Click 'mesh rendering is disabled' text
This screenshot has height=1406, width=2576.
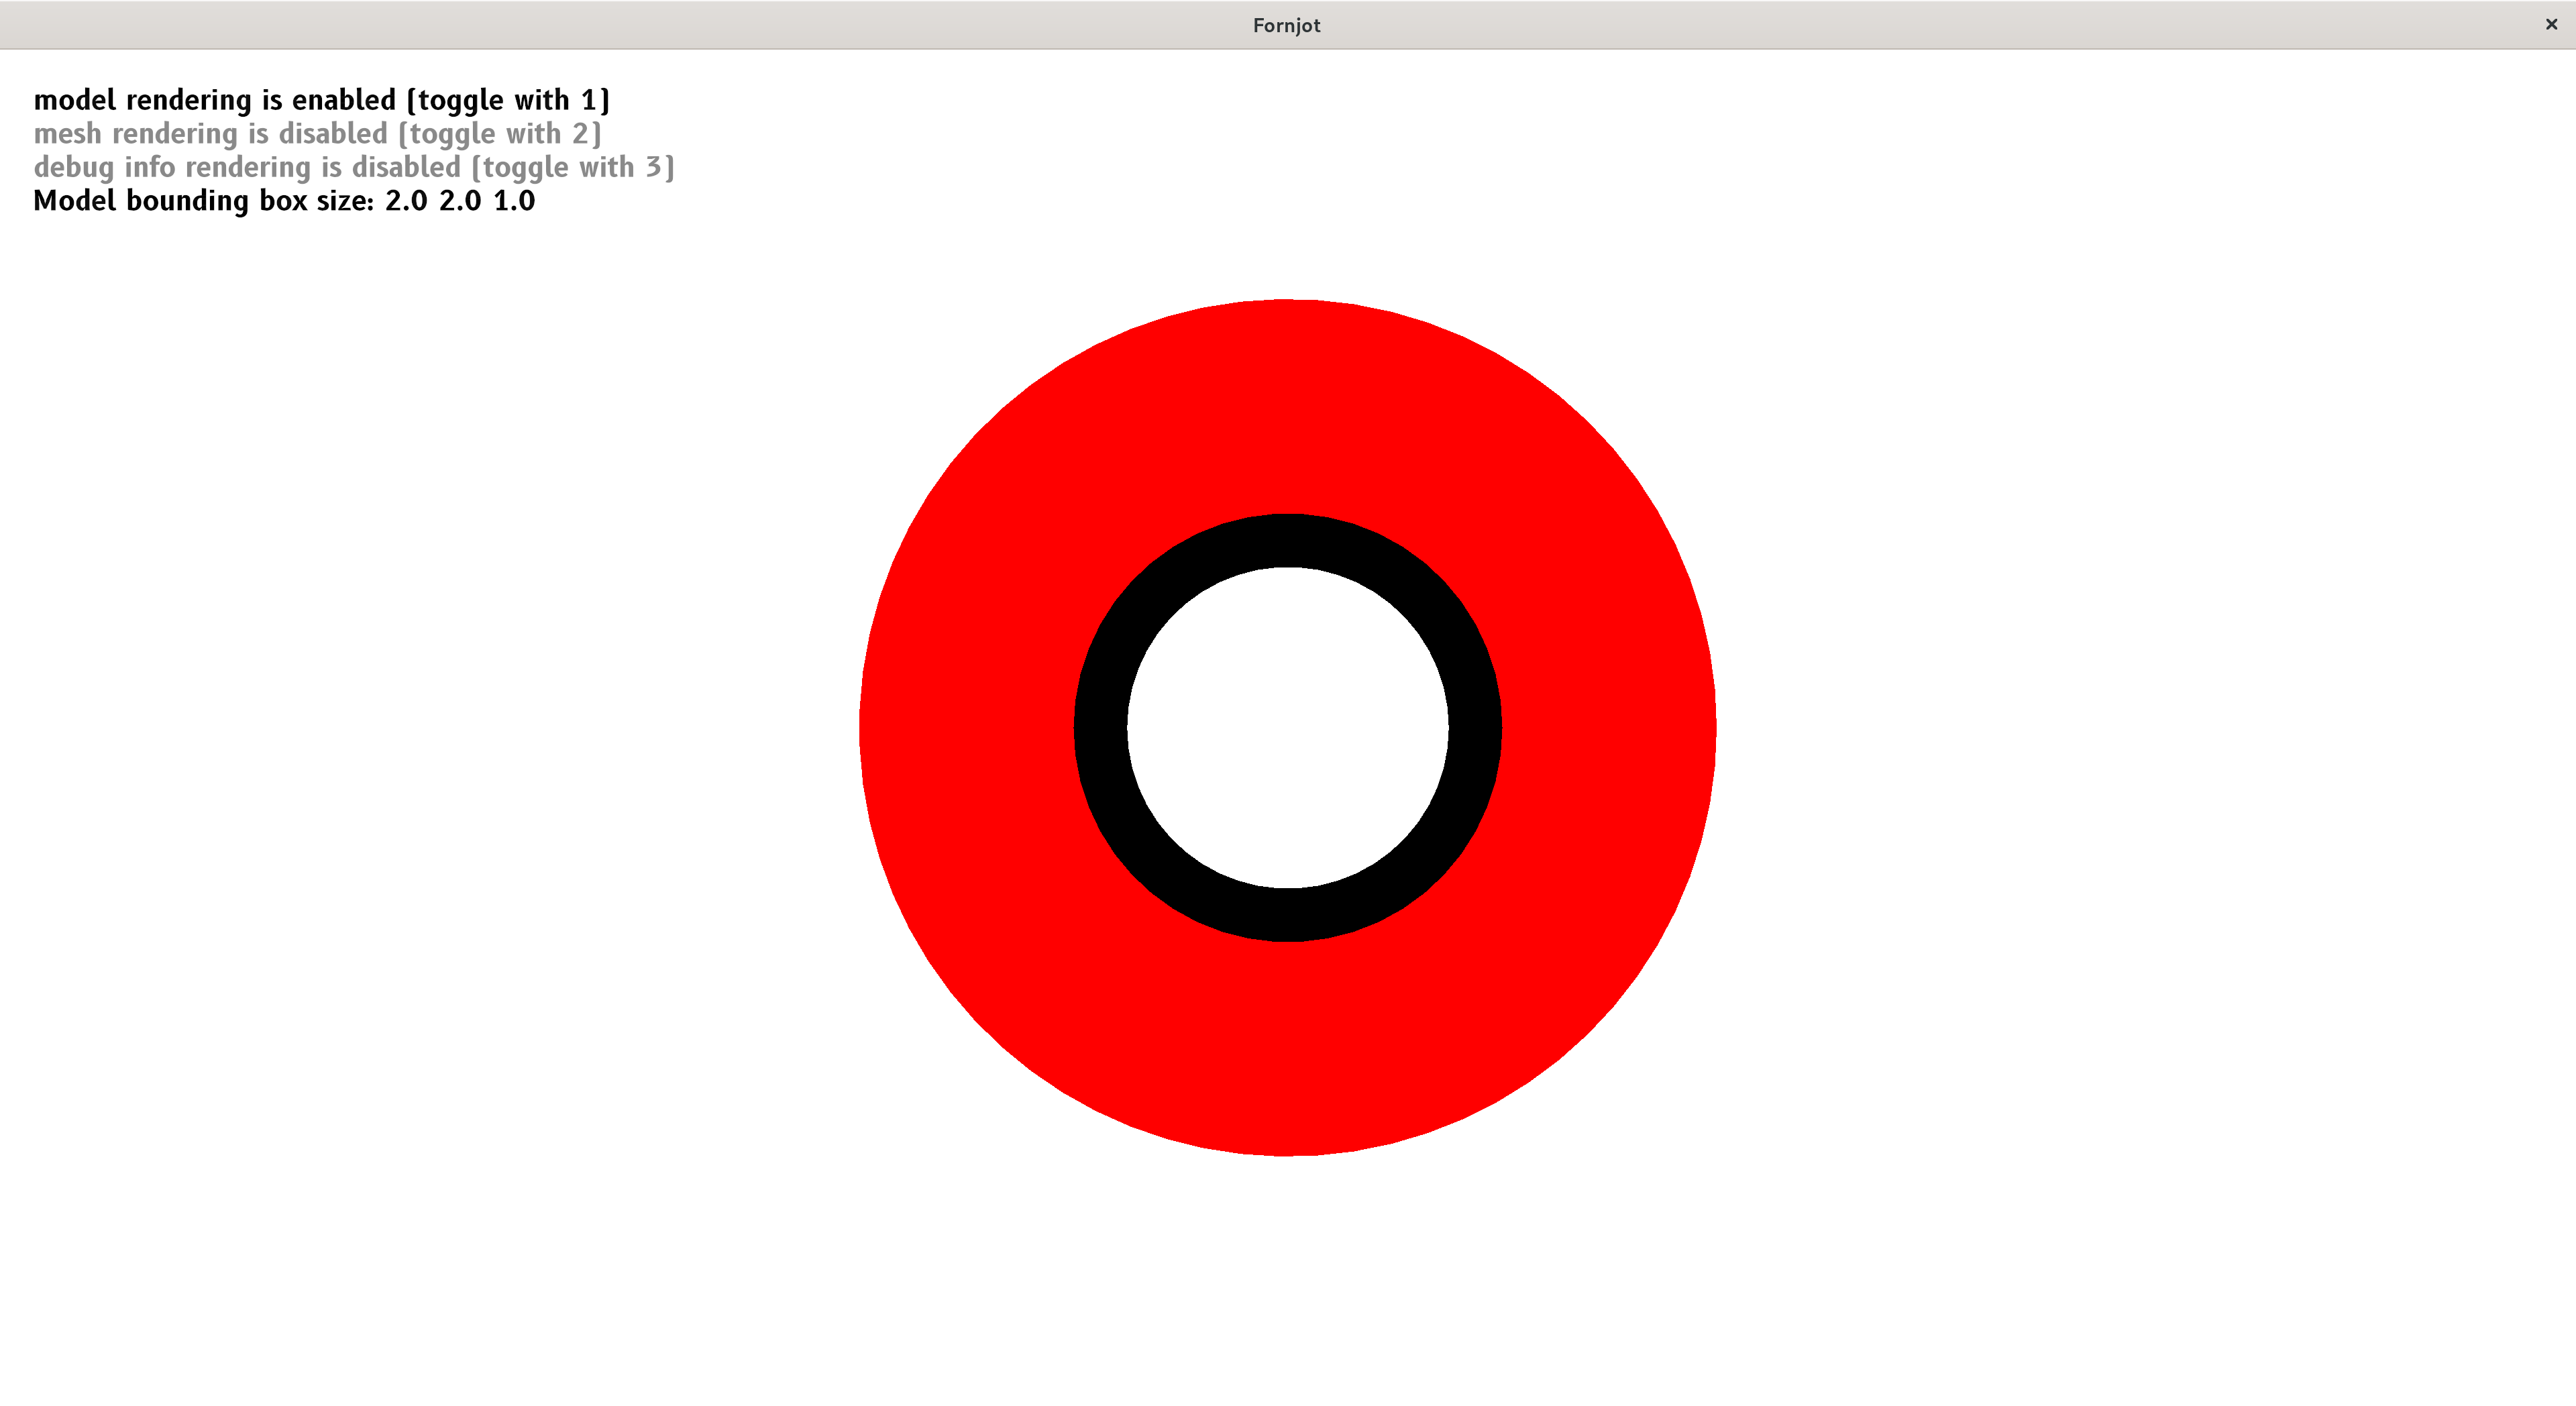click(318, 133)
